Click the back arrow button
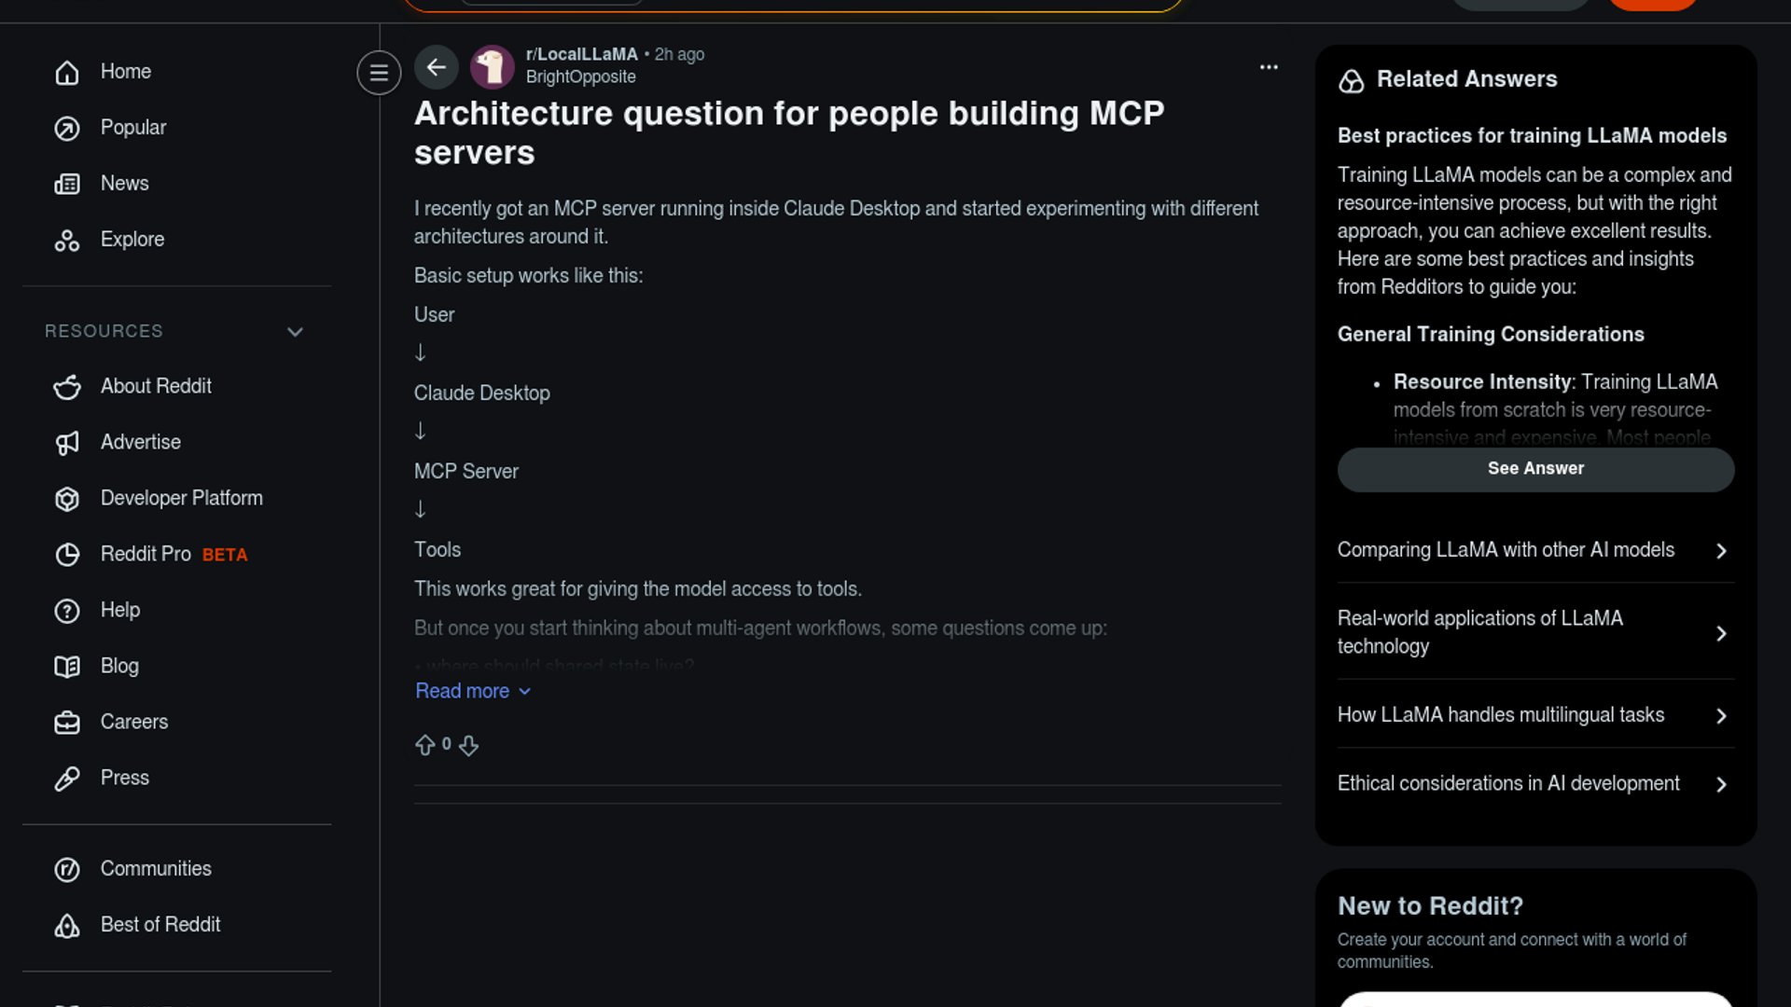 436,67
